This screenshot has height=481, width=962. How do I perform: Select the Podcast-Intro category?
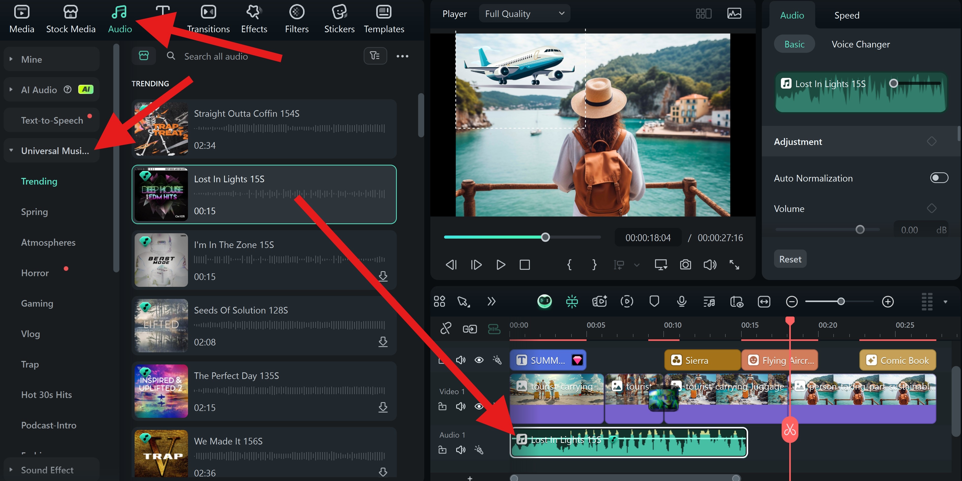49,425
